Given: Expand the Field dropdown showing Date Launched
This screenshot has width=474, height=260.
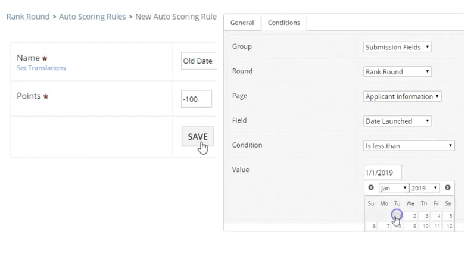Looking at the screenshot, I should point(397,121).
